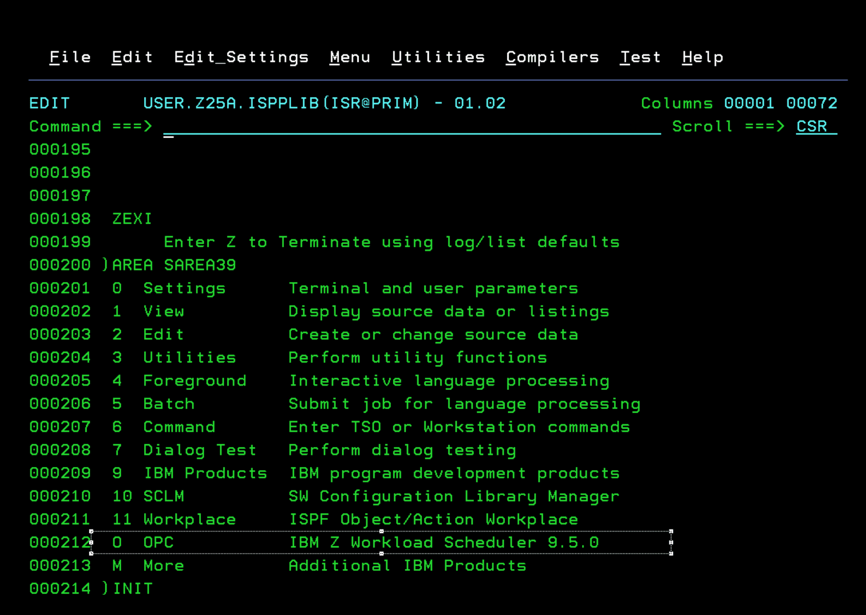Open the Test menu
Viewport: 866px width, 615px height.
pyautogui.click(x=640, y=57)
